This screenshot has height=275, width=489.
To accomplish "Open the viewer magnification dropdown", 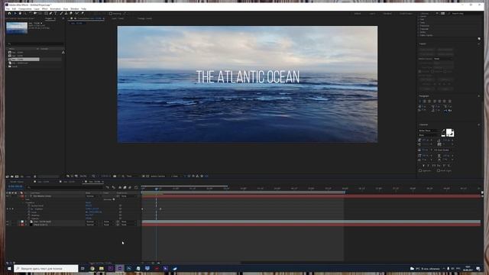I will [83, 176].
